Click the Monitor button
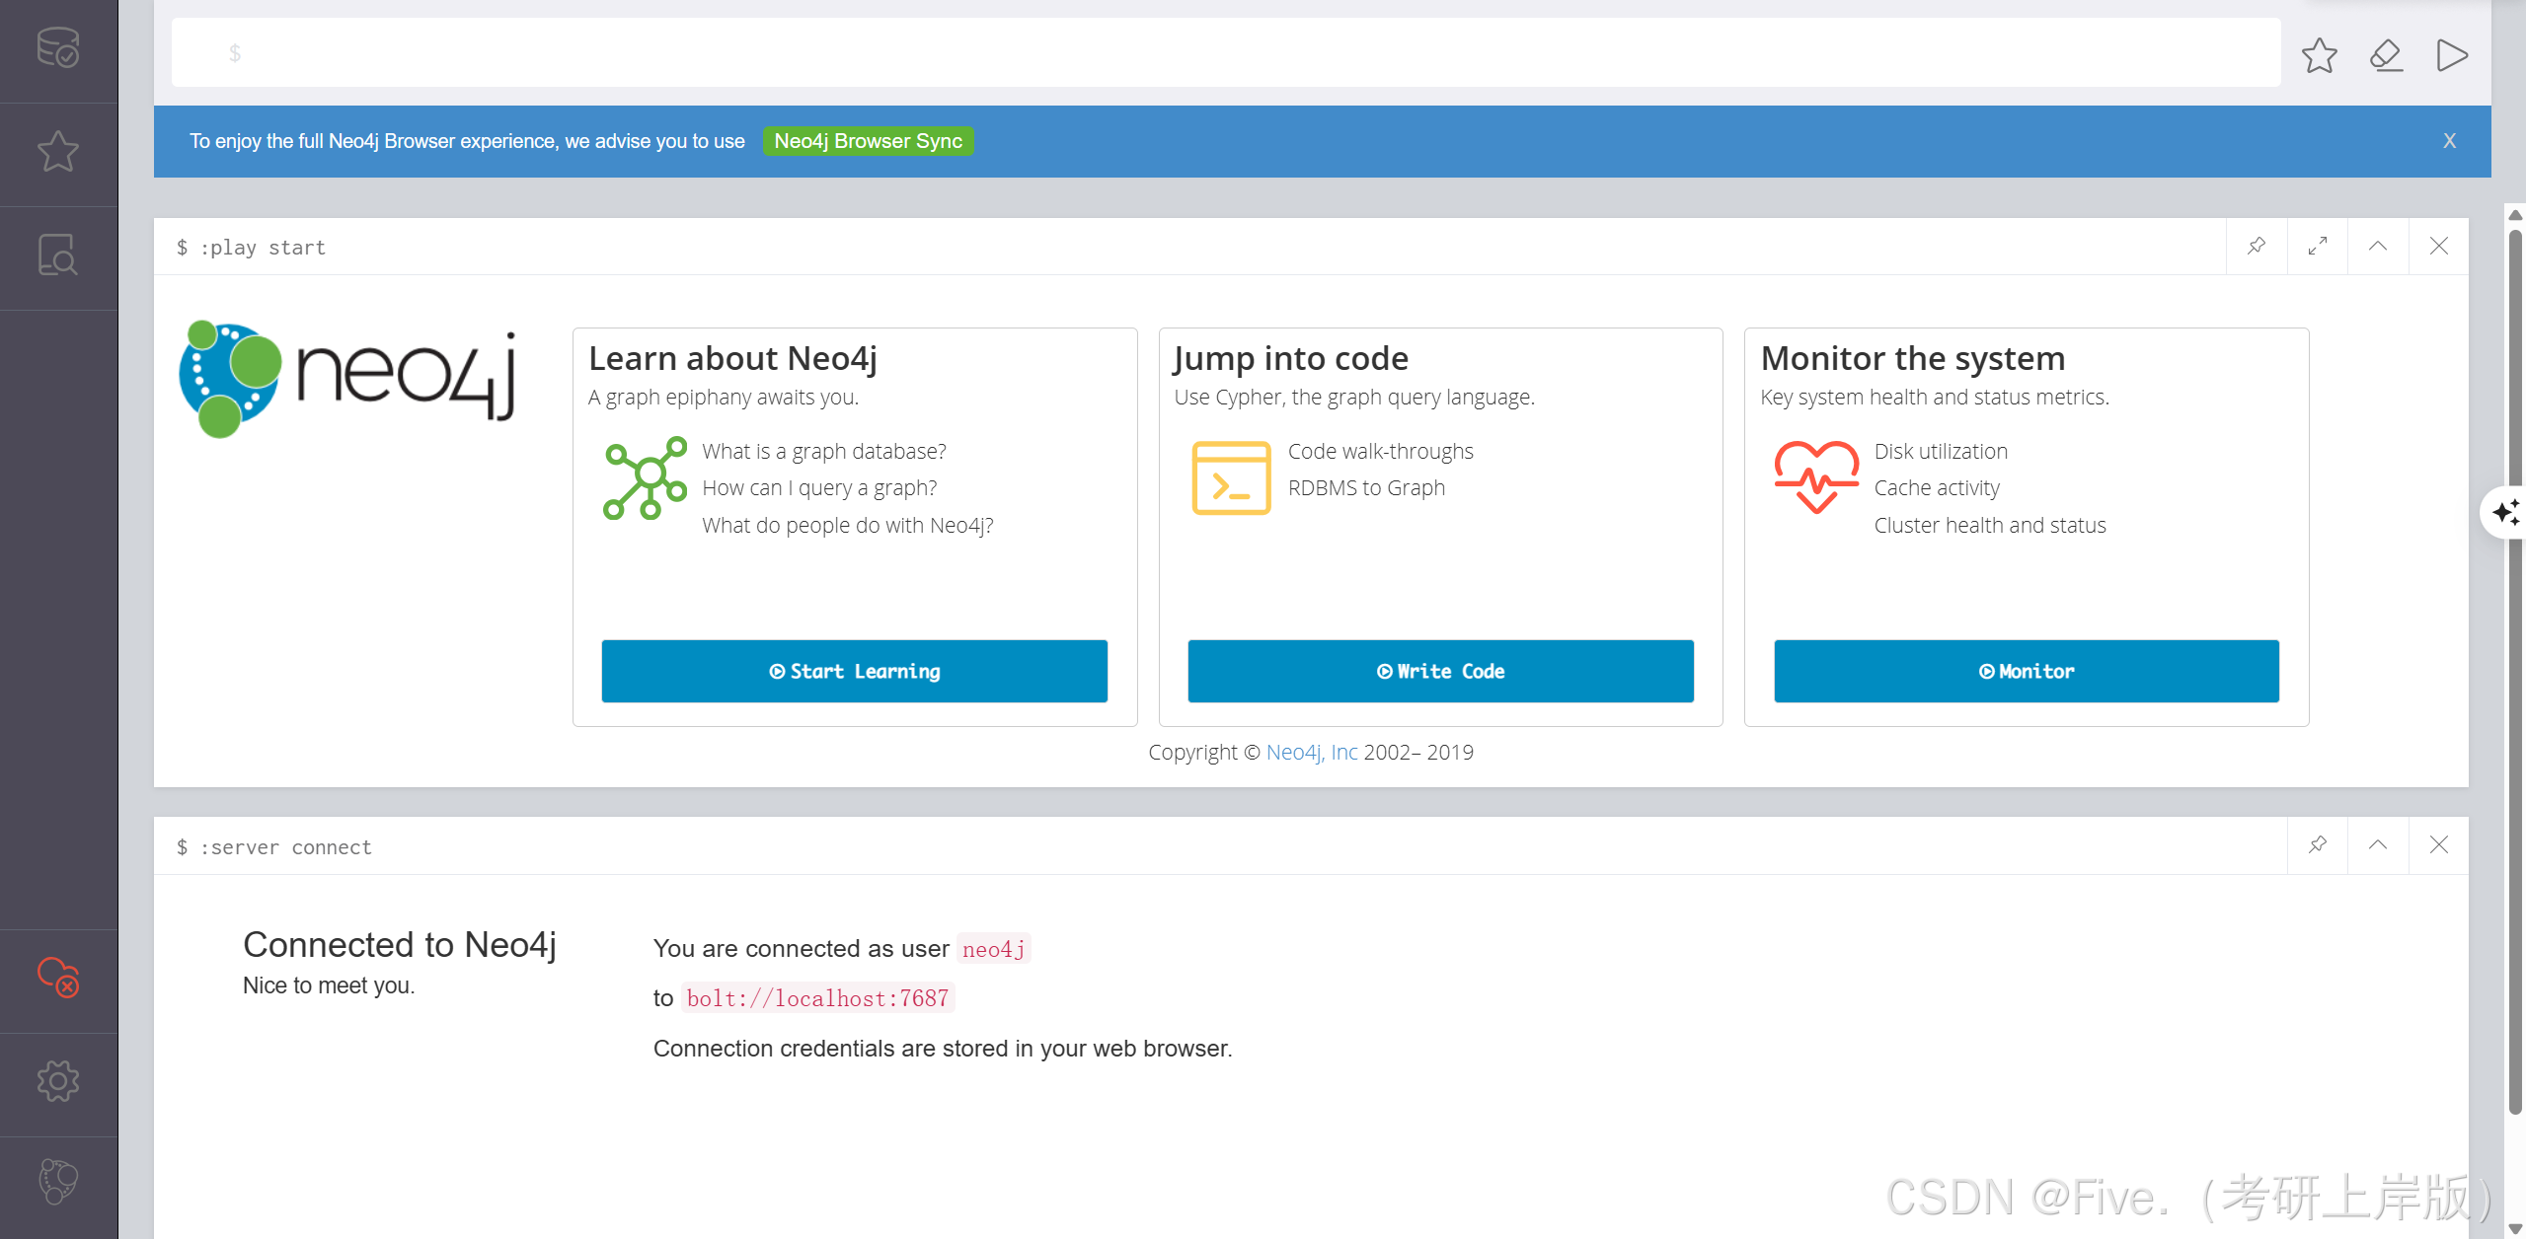The image size is (2526, 1239). pos(2026,671)
